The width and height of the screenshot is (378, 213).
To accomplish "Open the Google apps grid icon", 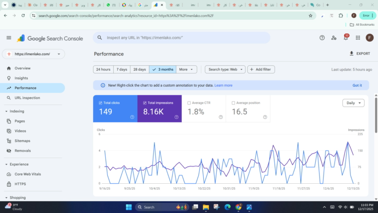I will click(x=358, y=38).
